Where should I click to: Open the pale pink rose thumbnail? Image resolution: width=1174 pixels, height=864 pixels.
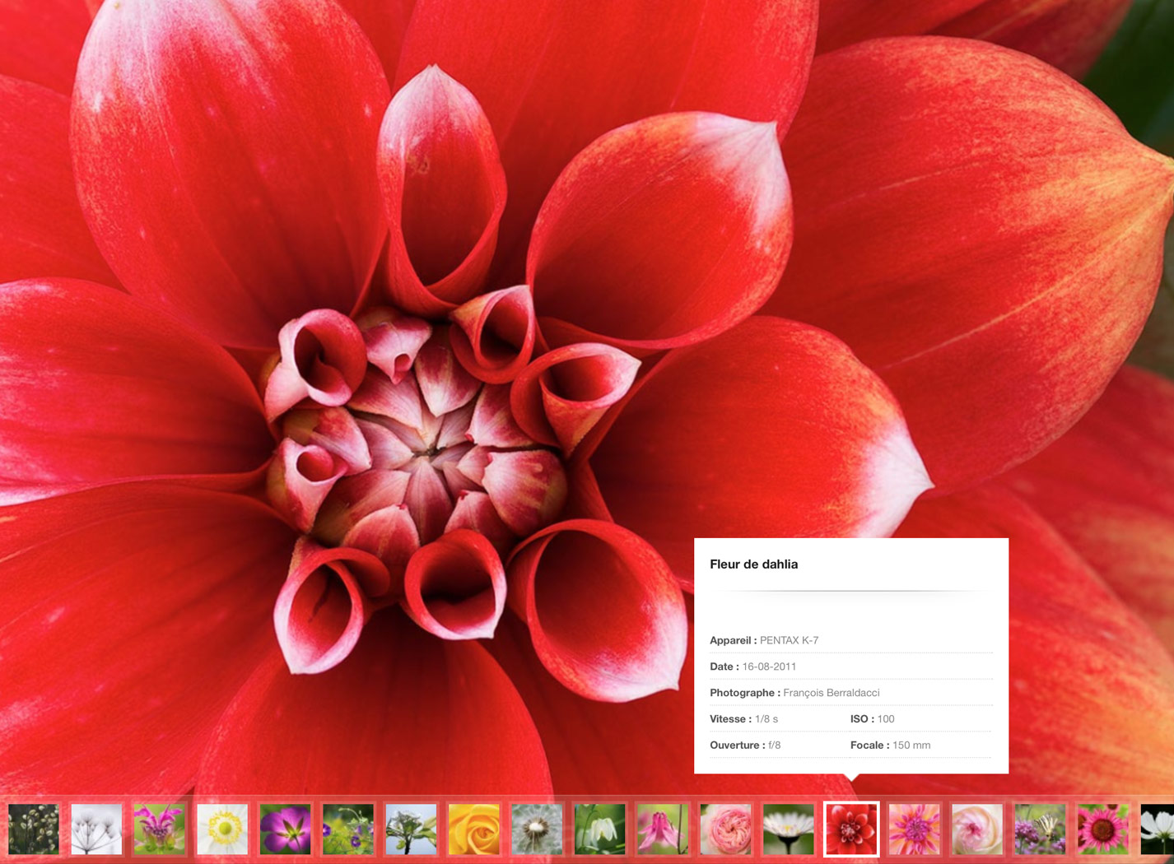click(725, 829)
